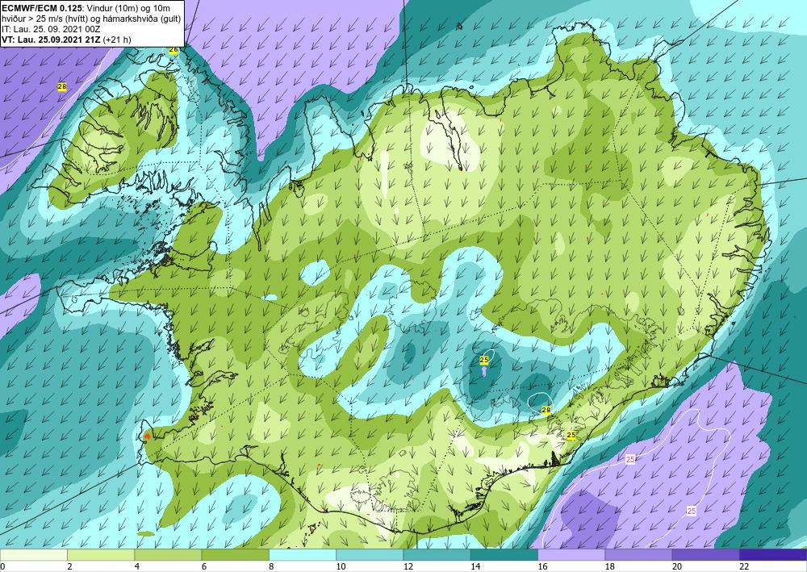
Task: Pick the 8–10 m/s light cyan legend band
Action: point(303,554)
